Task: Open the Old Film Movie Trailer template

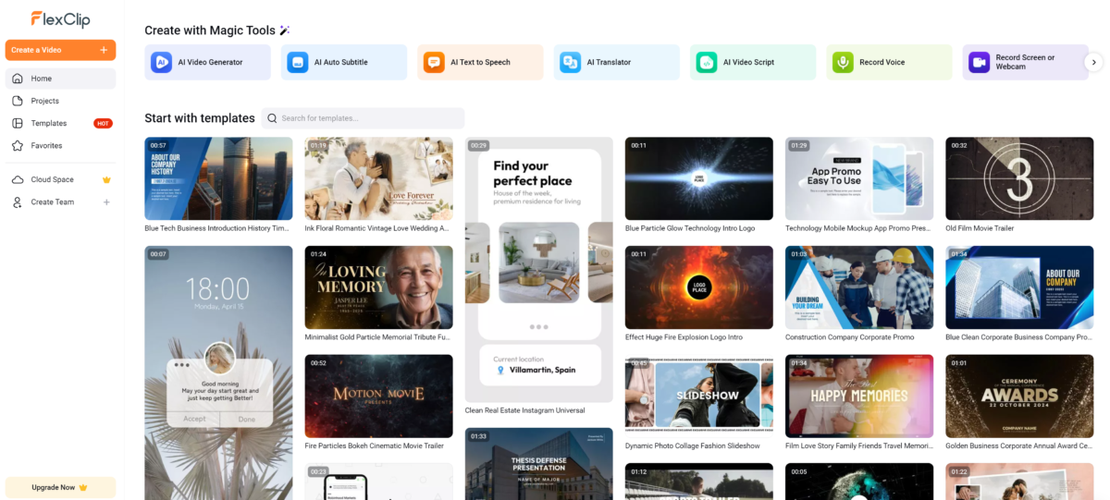Action: (x=1019, y=178)
